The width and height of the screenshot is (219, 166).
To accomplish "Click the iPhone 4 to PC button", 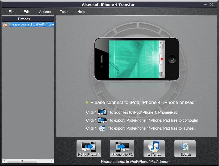I will coord(122,148).
